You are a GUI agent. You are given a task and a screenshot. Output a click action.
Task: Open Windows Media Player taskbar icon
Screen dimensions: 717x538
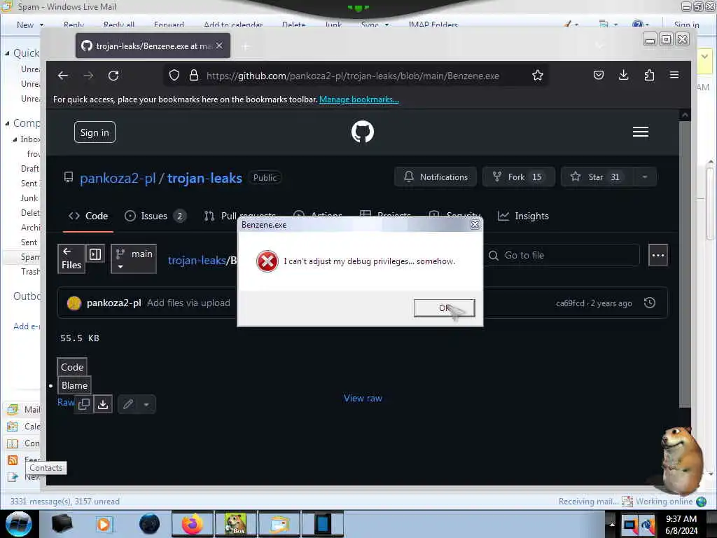pyautogui.click(x=104, y=524)
